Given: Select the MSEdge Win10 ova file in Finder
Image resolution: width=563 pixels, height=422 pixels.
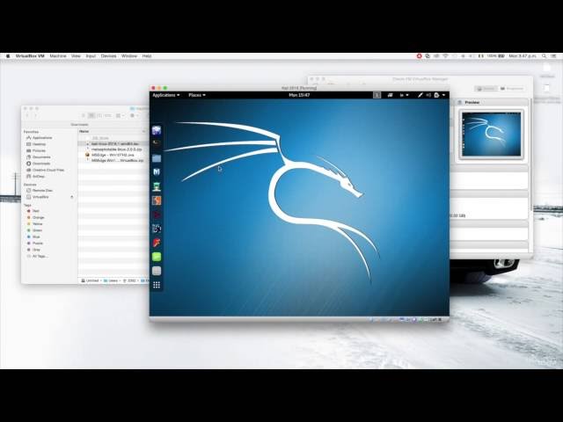Looking at the screenshot, I should 113,155.
